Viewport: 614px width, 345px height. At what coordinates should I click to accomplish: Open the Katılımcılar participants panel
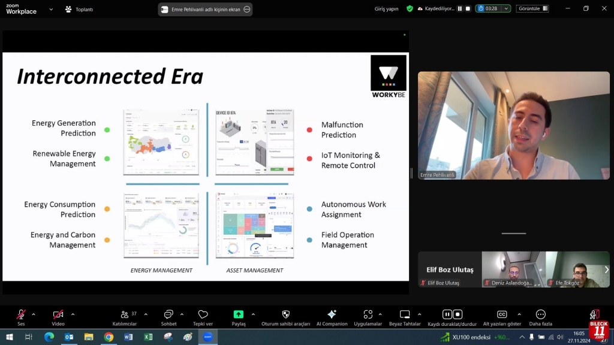pyautogui.click(x=125, y=314)
